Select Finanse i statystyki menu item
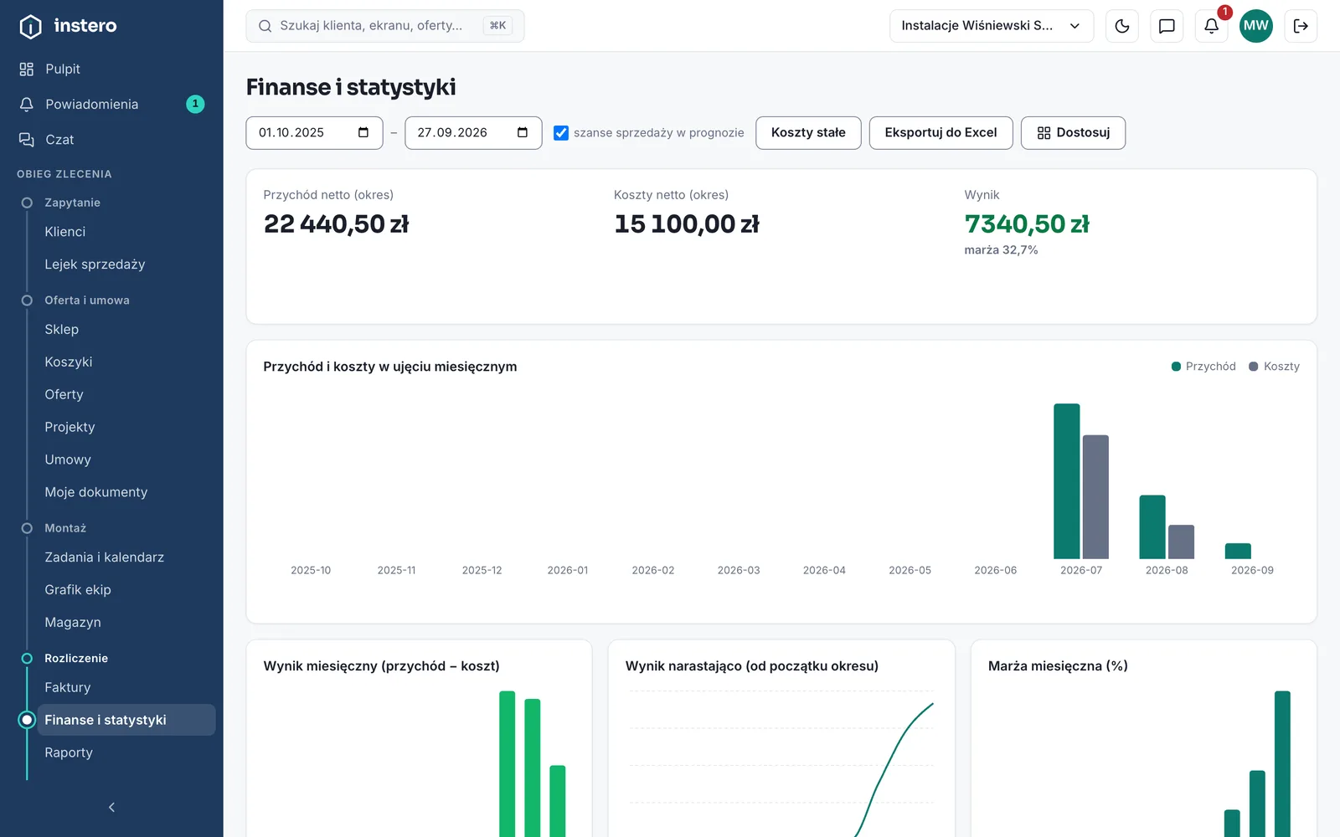Image resolution: width=1340 pixels, height=837 pixels. (126, 720)
